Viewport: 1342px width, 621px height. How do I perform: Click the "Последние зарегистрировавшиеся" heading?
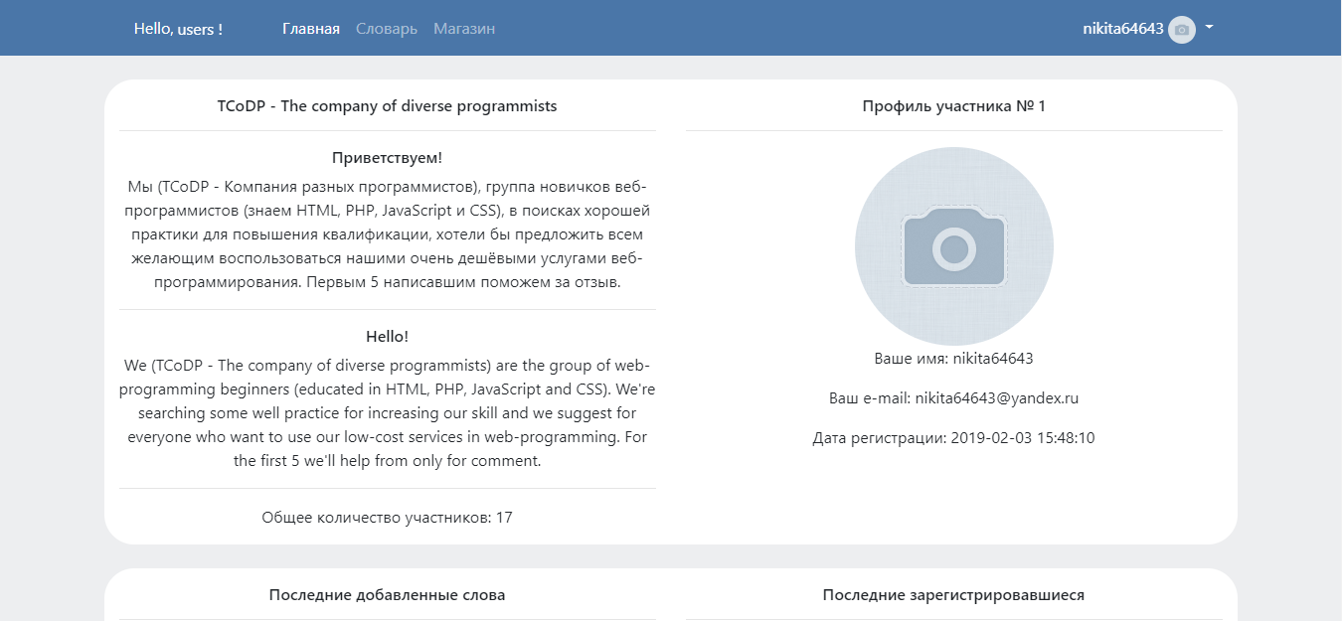tap(953, 595)
